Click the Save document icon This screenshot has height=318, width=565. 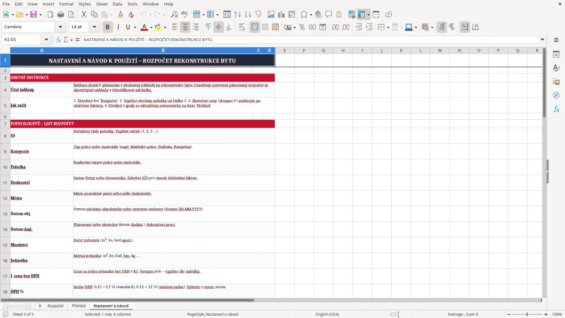pyautogui.click(x=33, y=15)
